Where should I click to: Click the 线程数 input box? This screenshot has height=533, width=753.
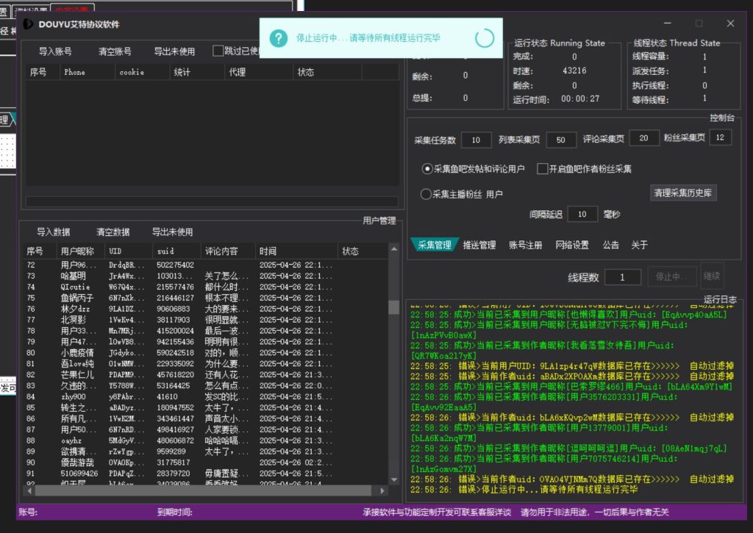coord(622,277)
